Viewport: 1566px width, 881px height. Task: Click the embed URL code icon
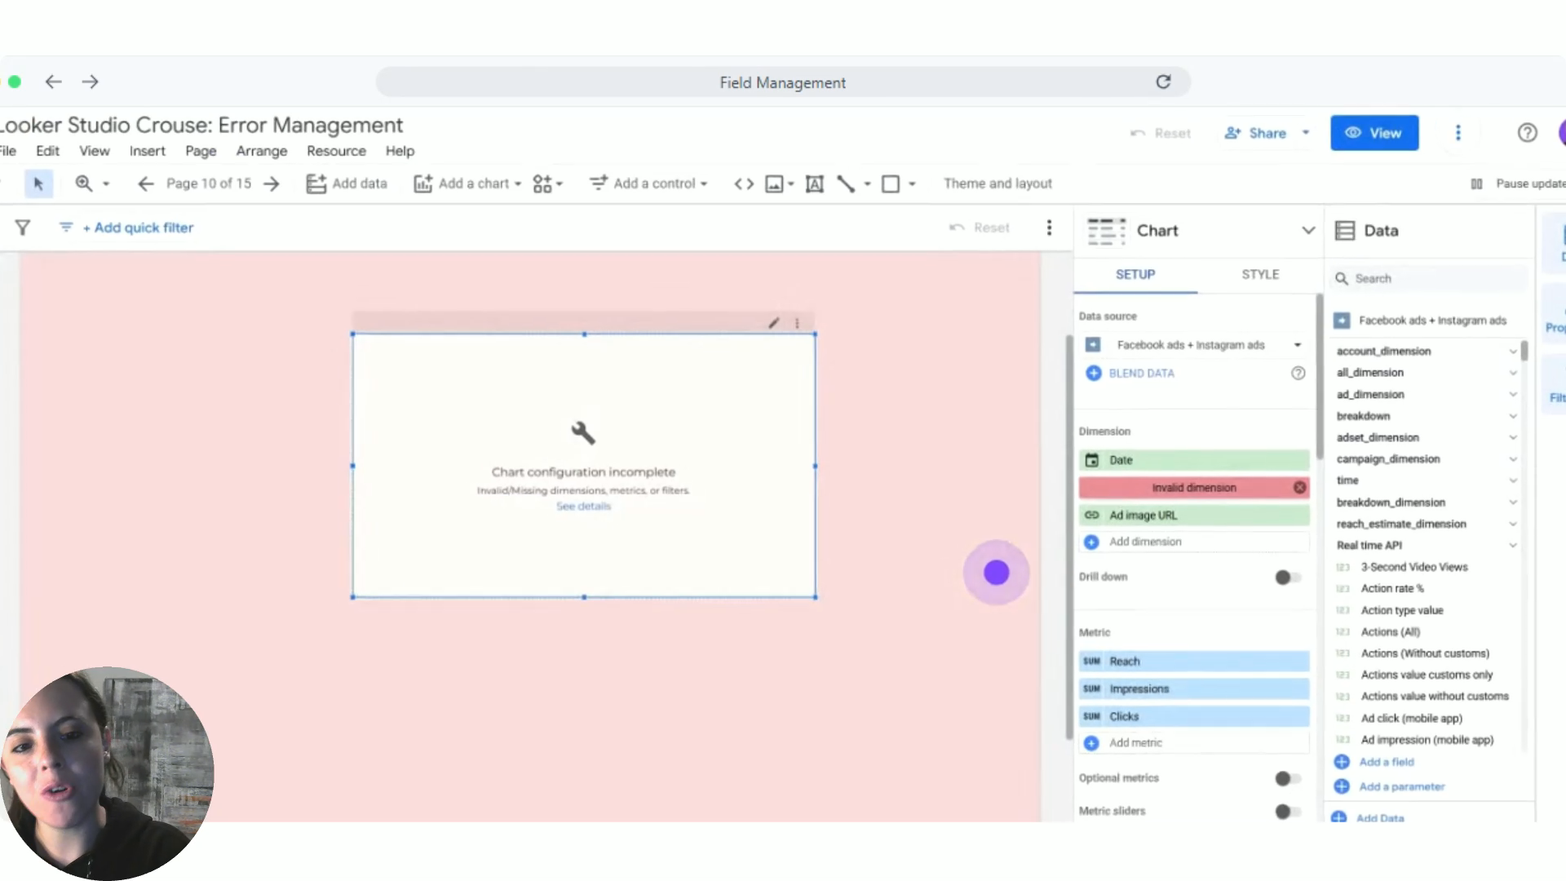743,184
